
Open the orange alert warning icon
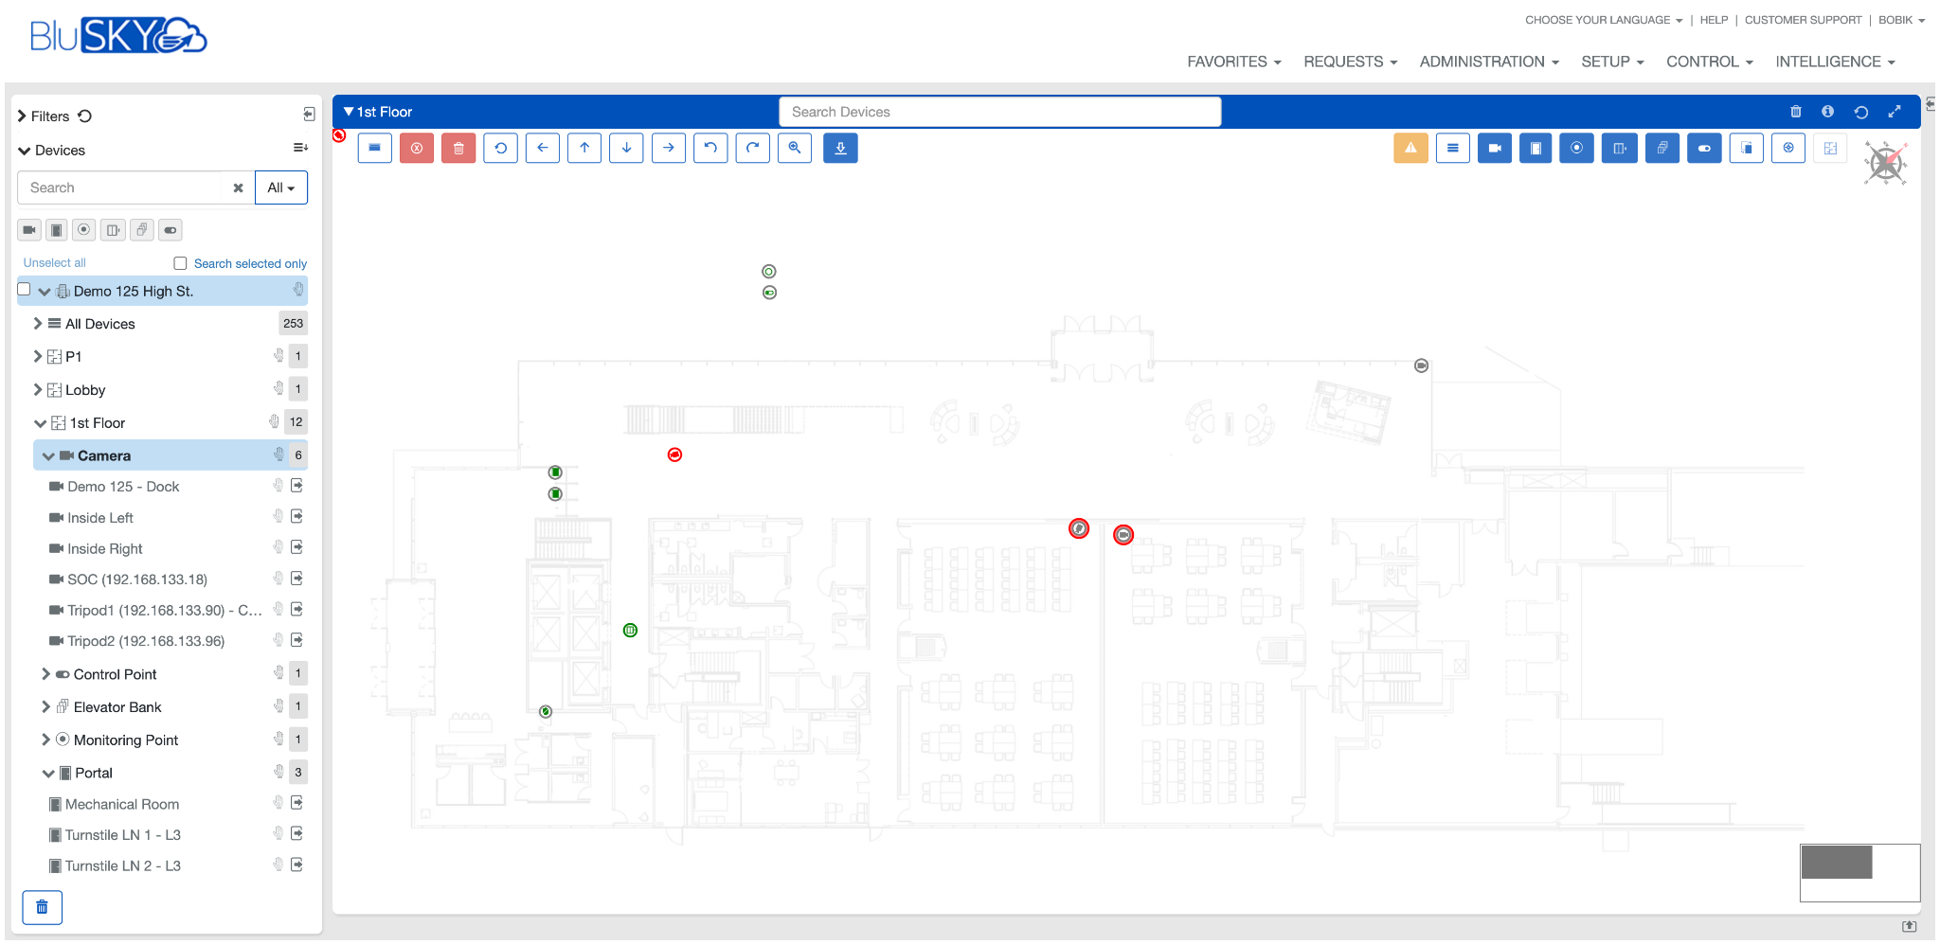1410,148
